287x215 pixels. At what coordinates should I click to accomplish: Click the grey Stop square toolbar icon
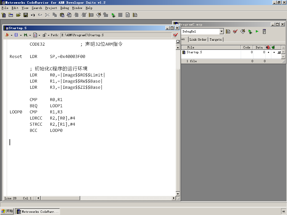[121, 15]
